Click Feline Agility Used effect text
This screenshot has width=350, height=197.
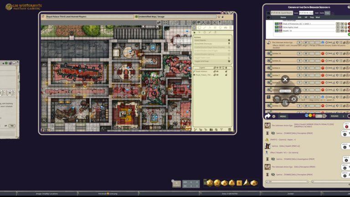pyautogui.click(x=290, y=27)
